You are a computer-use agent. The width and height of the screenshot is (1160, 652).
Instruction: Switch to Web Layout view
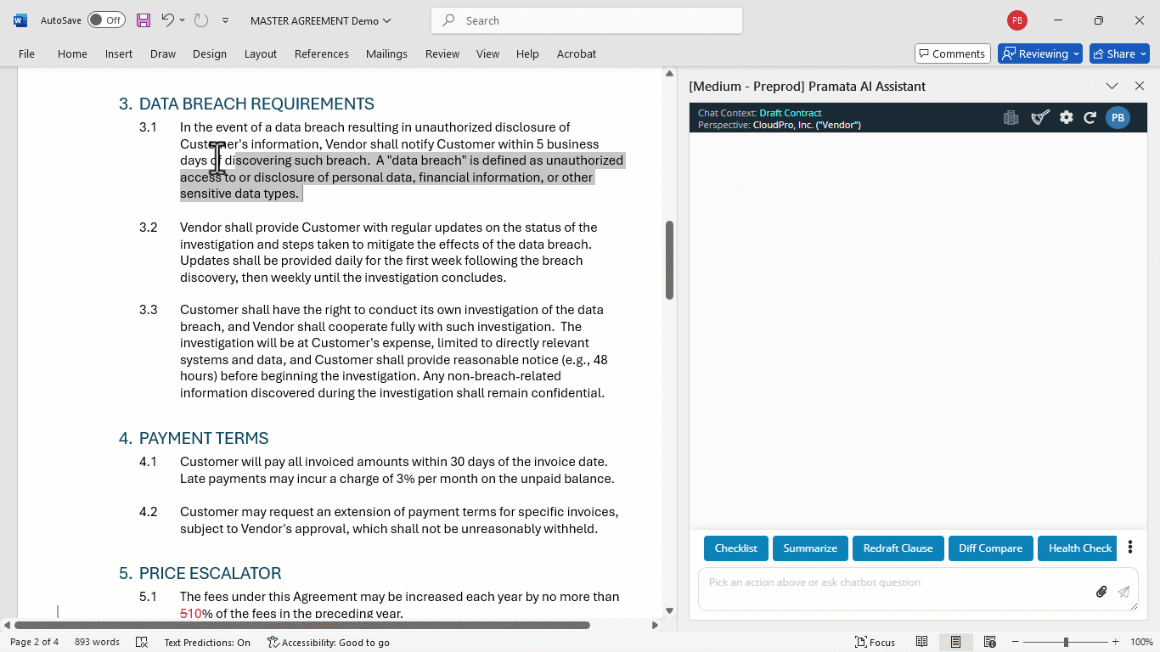pyautogui.click(x=989, y=642)
